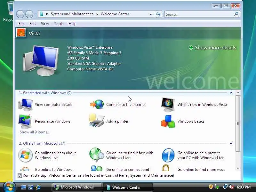Open the recent pages dropdown beside Forward button
This screenshot has width=256, height=192.
tap(36, 14)
